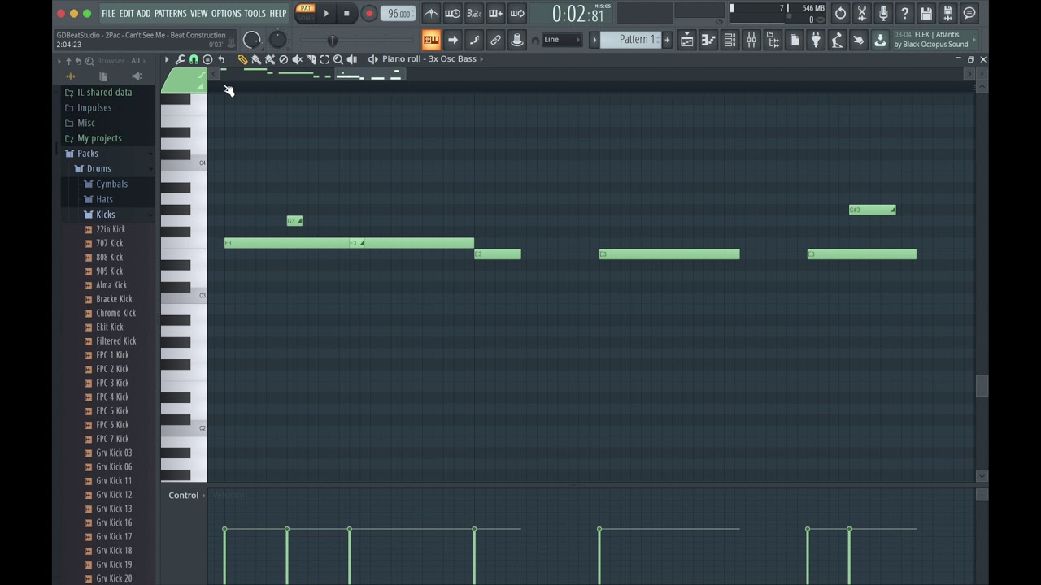Image resolution: width=1041 pixels, height=585 pixels.
Task: Open the PATTERNS menu
Action: coord(170,13)
